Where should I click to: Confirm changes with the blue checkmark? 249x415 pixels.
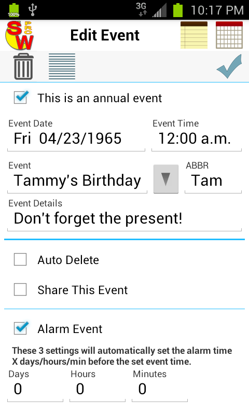pos(229,66)
